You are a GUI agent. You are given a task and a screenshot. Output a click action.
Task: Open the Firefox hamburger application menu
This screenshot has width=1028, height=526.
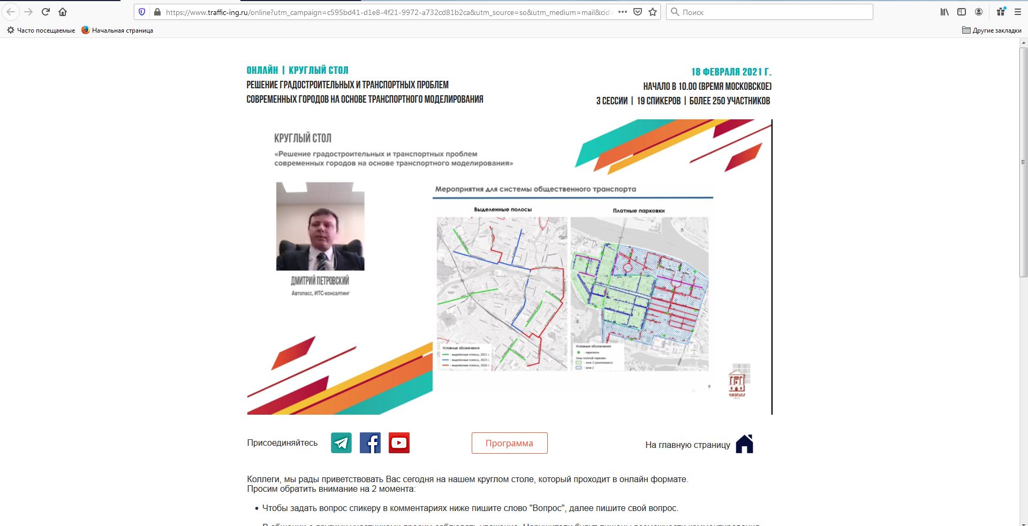pos(1018,12)
